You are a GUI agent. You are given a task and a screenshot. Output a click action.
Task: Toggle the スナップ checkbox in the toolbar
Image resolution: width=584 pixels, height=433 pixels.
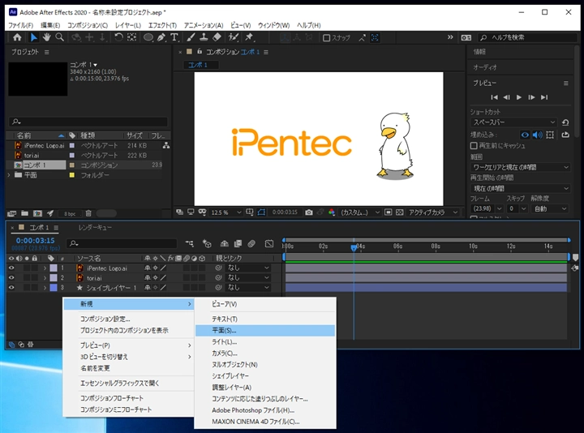327,38
